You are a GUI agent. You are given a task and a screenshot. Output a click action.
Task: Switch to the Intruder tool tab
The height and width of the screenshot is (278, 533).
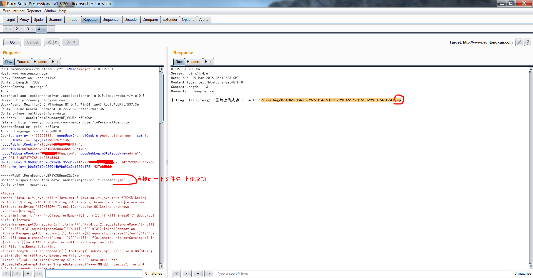click(x=72, y=20)
